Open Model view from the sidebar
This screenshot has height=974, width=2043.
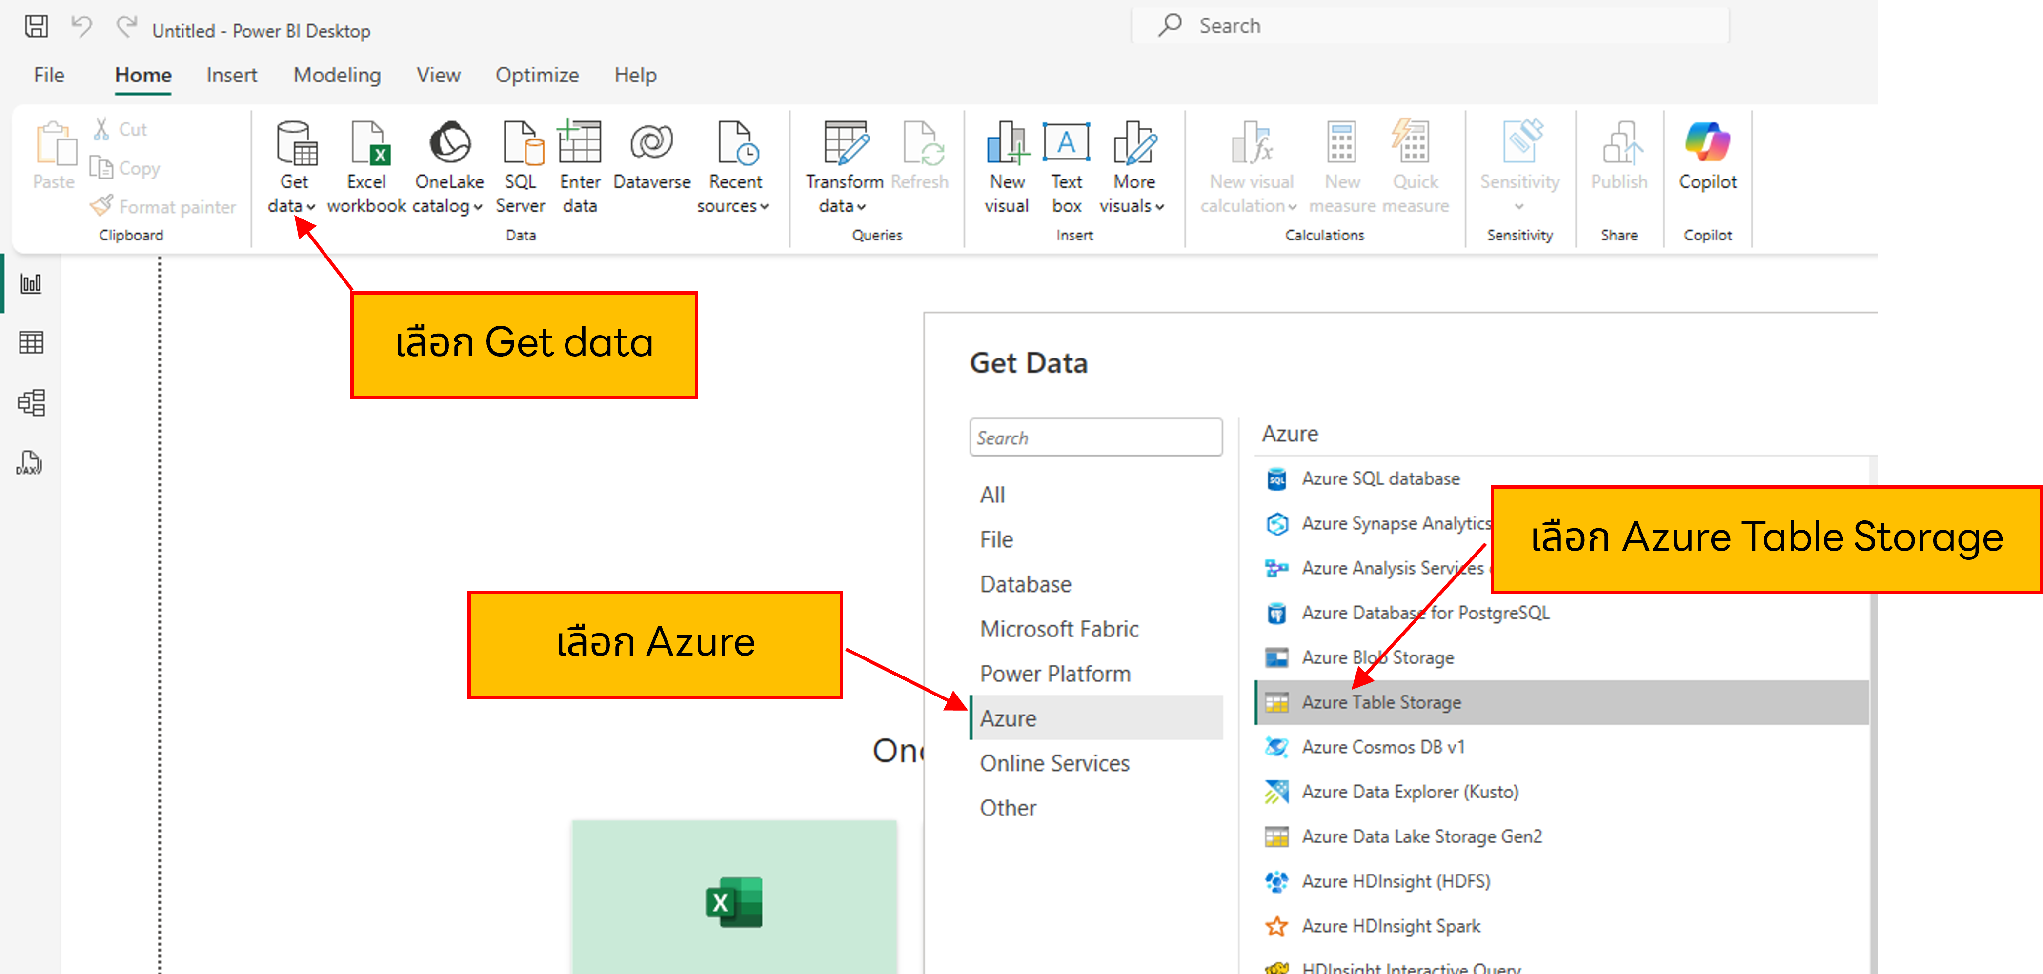click(x=31, y=402)
